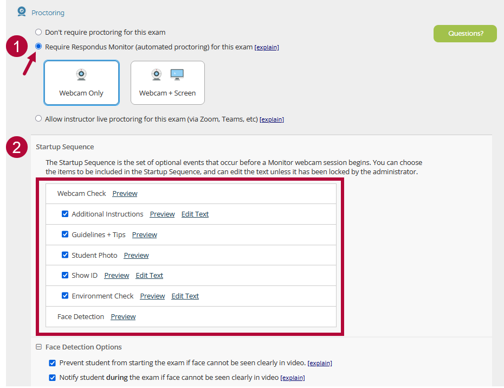Choose the Webcam + Screen option tile
The height and width of the screenshot is (388, 504).
click(167, 82)
